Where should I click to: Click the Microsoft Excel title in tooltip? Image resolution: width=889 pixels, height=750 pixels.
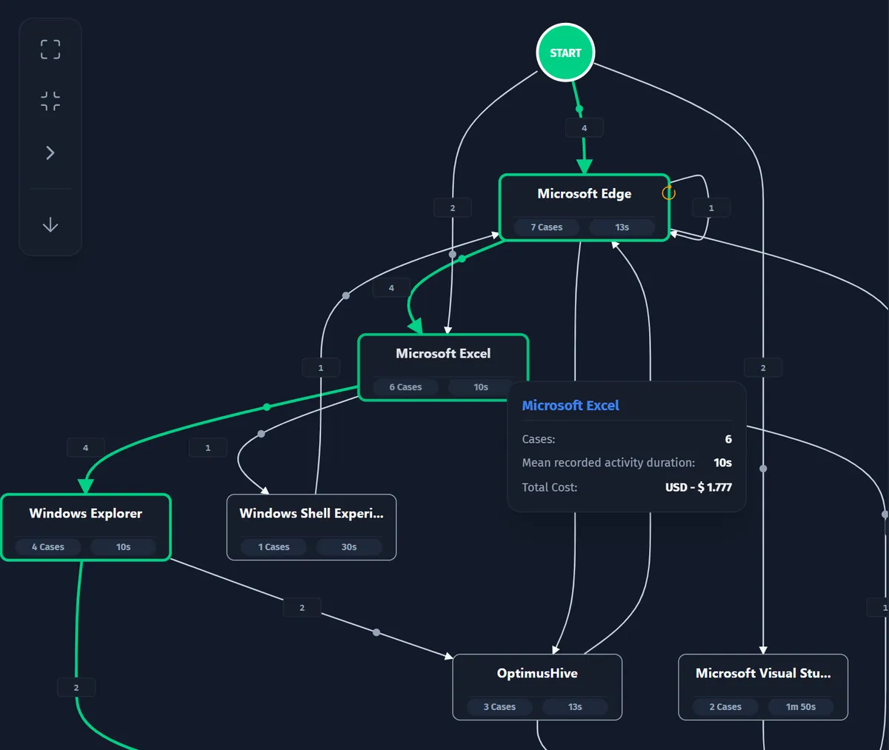pos(570,406)
